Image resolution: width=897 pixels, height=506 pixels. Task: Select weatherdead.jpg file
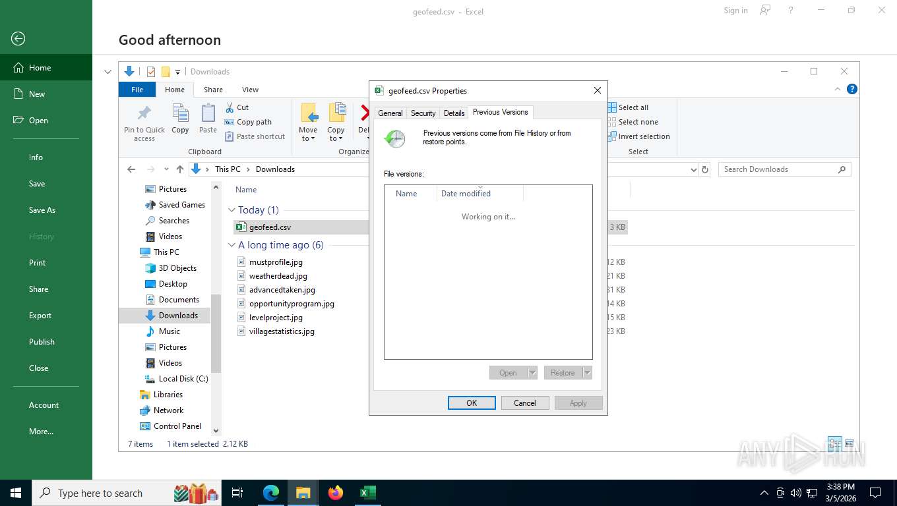tap(278, 275)
